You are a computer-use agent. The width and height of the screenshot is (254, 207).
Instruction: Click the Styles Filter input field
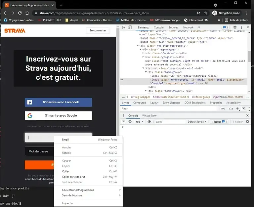click(x=165, y=109)
